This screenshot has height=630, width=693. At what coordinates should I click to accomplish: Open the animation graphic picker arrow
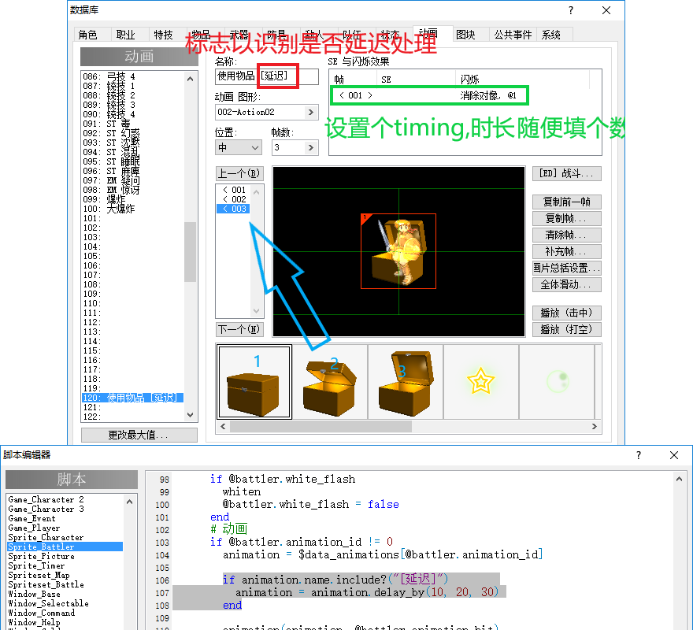coord(311,113)
